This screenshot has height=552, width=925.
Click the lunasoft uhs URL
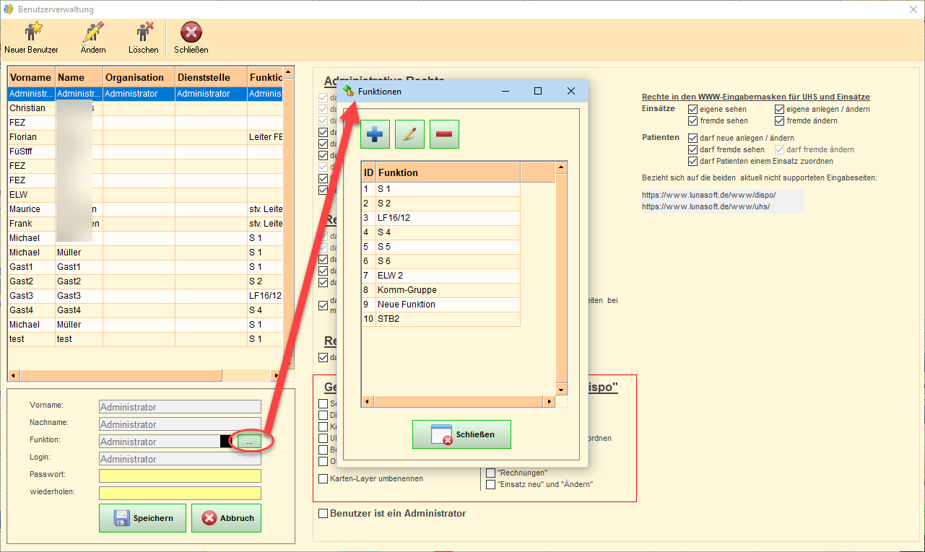tap(706, 206)
